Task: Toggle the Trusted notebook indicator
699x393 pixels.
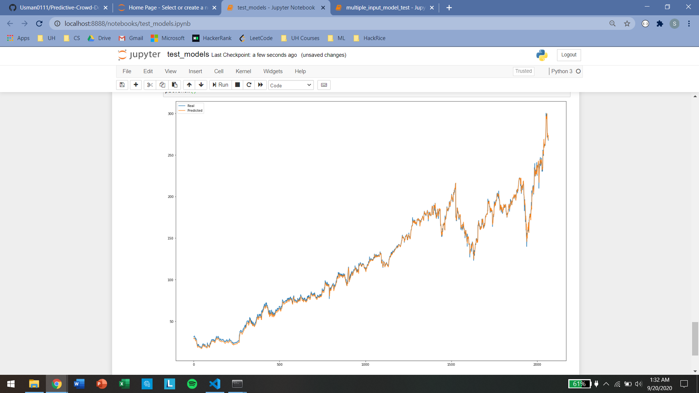Action: (523, 71)
